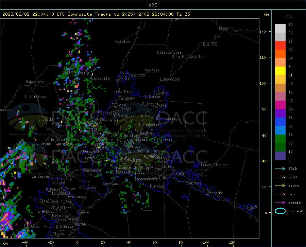The width and height of the screenshot is (306, 247).
Task: Click the 'E_1-736' map label
Action: tap(210, 44)
